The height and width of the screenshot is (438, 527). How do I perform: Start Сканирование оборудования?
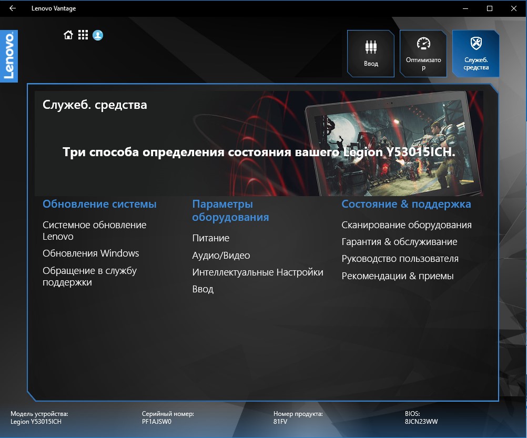pyautogui.click(x=407, y=225)
